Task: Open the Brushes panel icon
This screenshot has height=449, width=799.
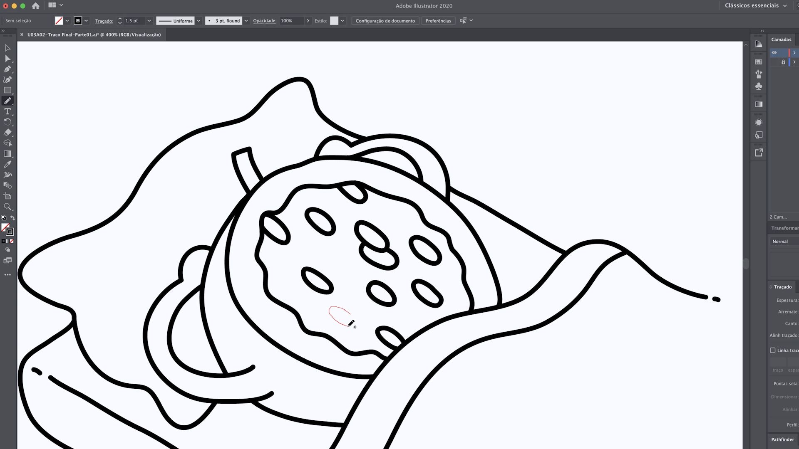Action: [x=759, y=74]
